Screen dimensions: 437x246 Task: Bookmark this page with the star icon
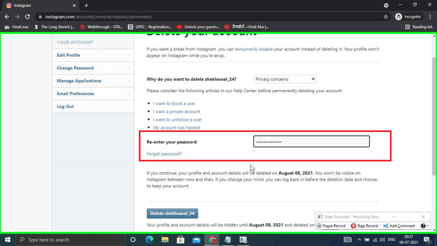tap(386, 17)
